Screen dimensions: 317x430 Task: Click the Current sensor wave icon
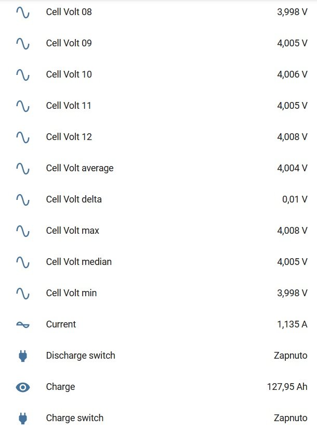point(23,324)
